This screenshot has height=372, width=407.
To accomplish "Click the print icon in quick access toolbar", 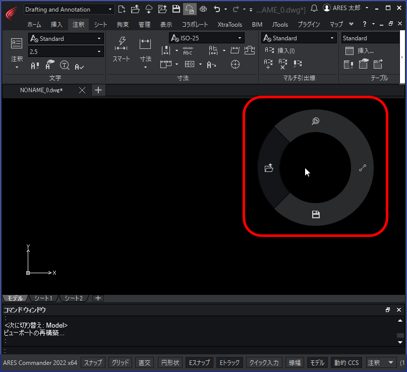I will pos(203,9).
